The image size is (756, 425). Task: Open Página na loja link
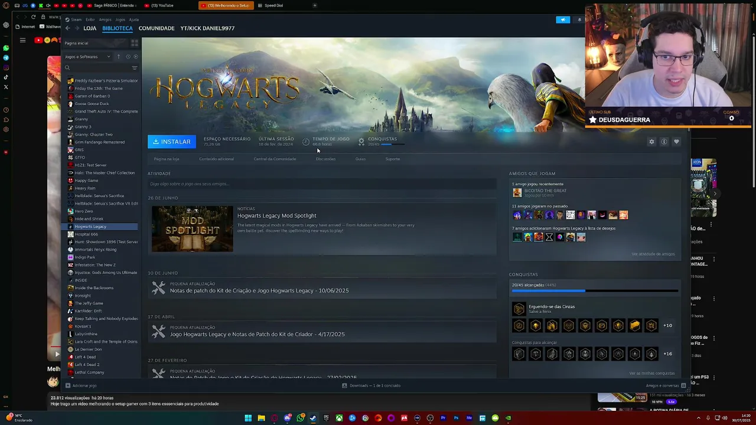click(167, 159)
